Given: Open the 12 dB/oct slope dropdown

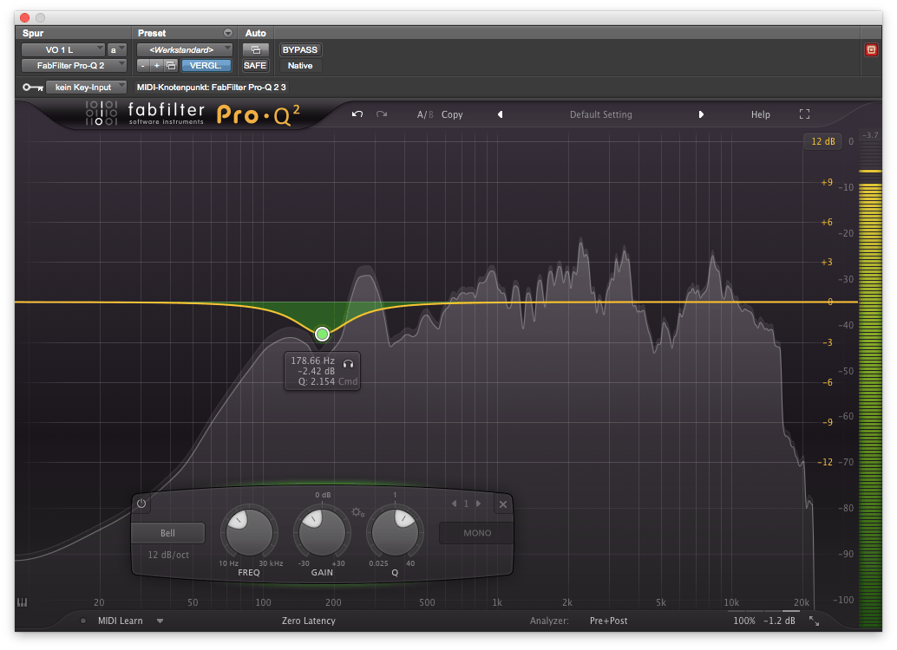Looking at the screenshot, I should (x=168, y=555).
